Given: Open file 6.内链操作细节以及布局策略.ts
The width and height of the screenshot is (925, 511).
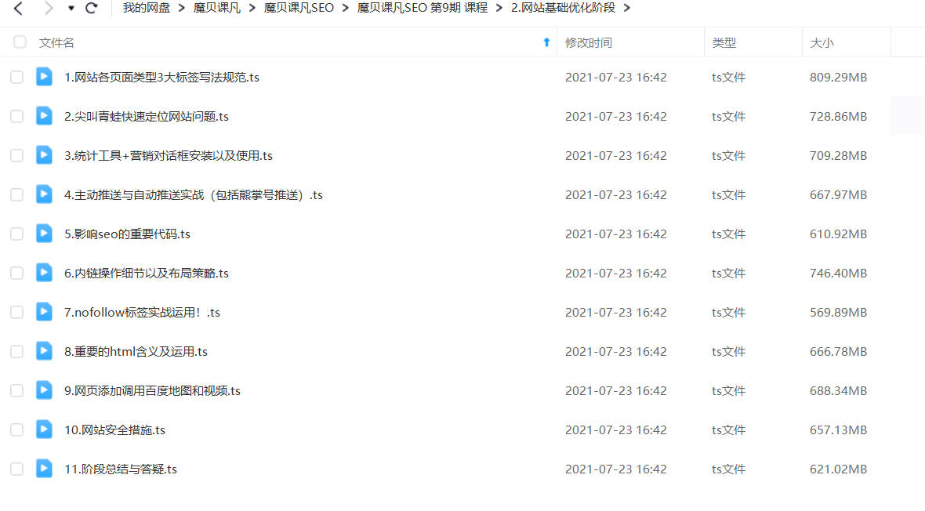Looking at the screenshot, I should 147,274.
